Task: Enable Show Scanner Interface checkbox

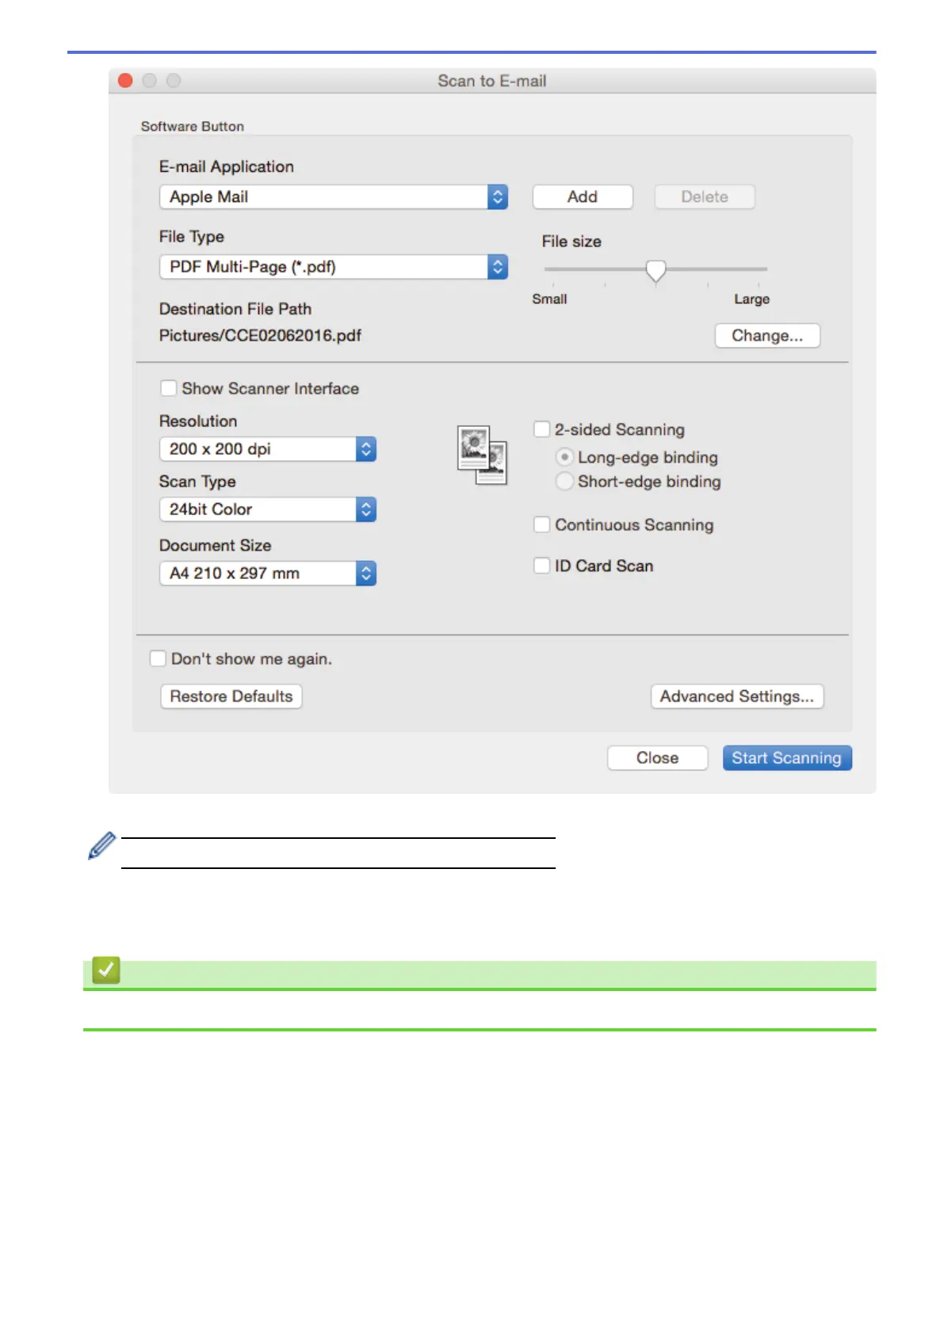Action: pyautogui.click(x=168, y=388)
